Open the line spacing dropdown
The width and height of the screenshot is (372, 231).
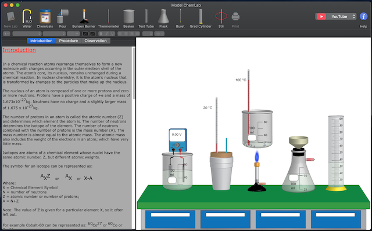click(x=148, y=34)
